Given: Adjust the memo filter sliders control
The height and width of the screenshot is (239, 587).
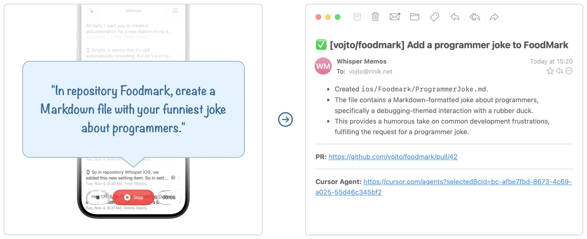Looking at the screenshot, I should tap(175, 11).
